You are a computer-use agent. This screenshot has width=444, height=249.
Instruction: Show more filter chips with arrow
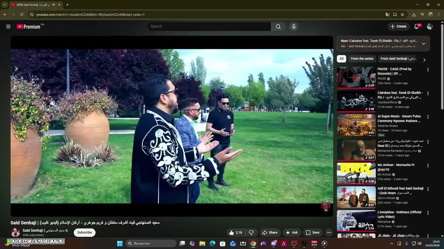point(424,60)
